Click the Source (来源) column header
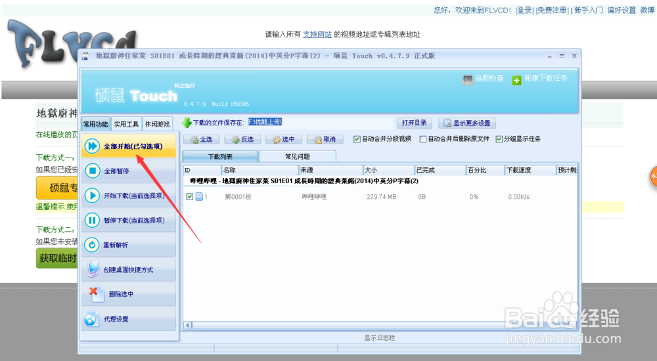Screen dimensions: 657x361 coord(330,170)
